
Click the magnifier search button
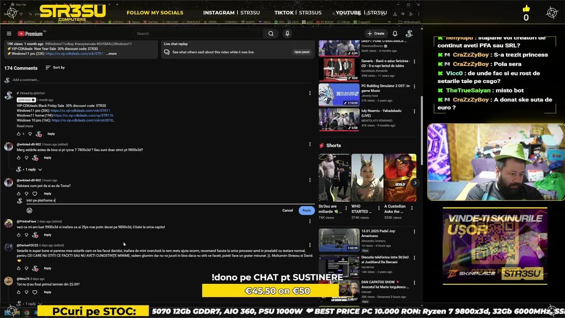tap(271, 34)
